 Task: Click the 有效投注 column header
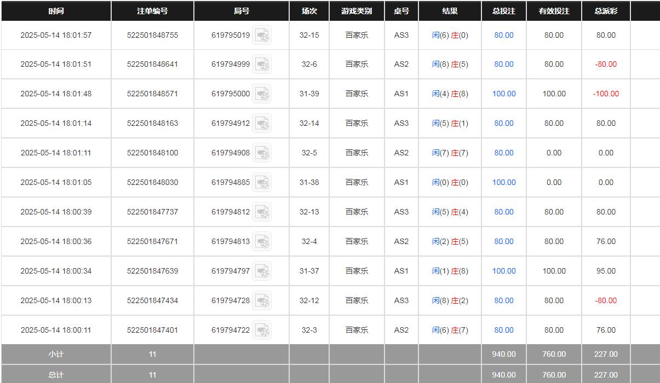click(554, 11)
